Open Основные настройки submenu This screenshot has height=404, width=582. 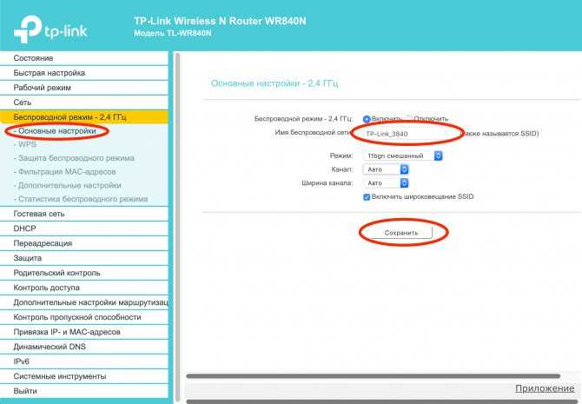[x=57, y=131]
